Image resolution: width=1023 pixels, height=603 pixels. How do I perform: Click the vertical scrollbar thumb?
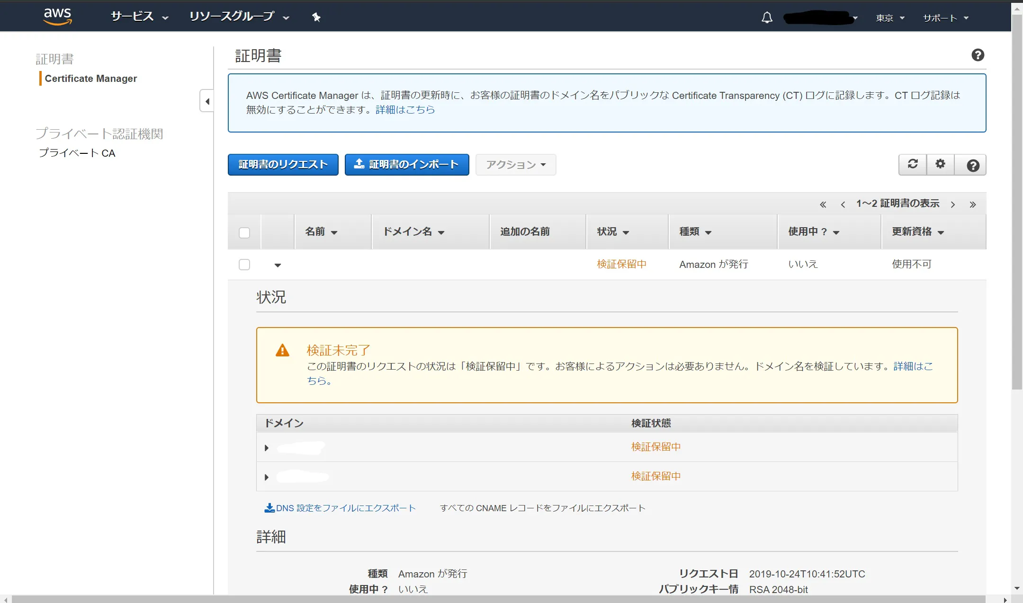(1017, 201)
